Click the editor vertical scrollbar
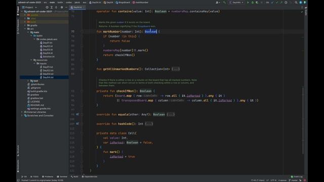324x182 pixels. tap(303, 121)
